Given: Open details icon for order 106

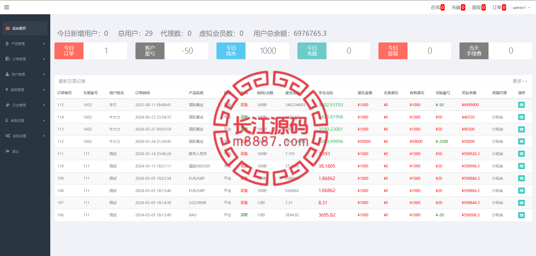Looking at the screenshot, I should click(x=521, y=215).
